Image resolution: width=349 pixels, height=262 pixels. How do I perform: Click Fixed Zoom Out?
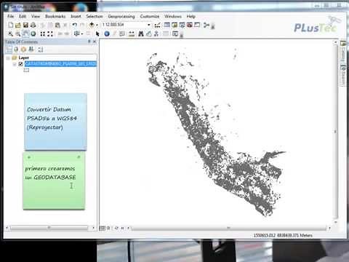50,33
